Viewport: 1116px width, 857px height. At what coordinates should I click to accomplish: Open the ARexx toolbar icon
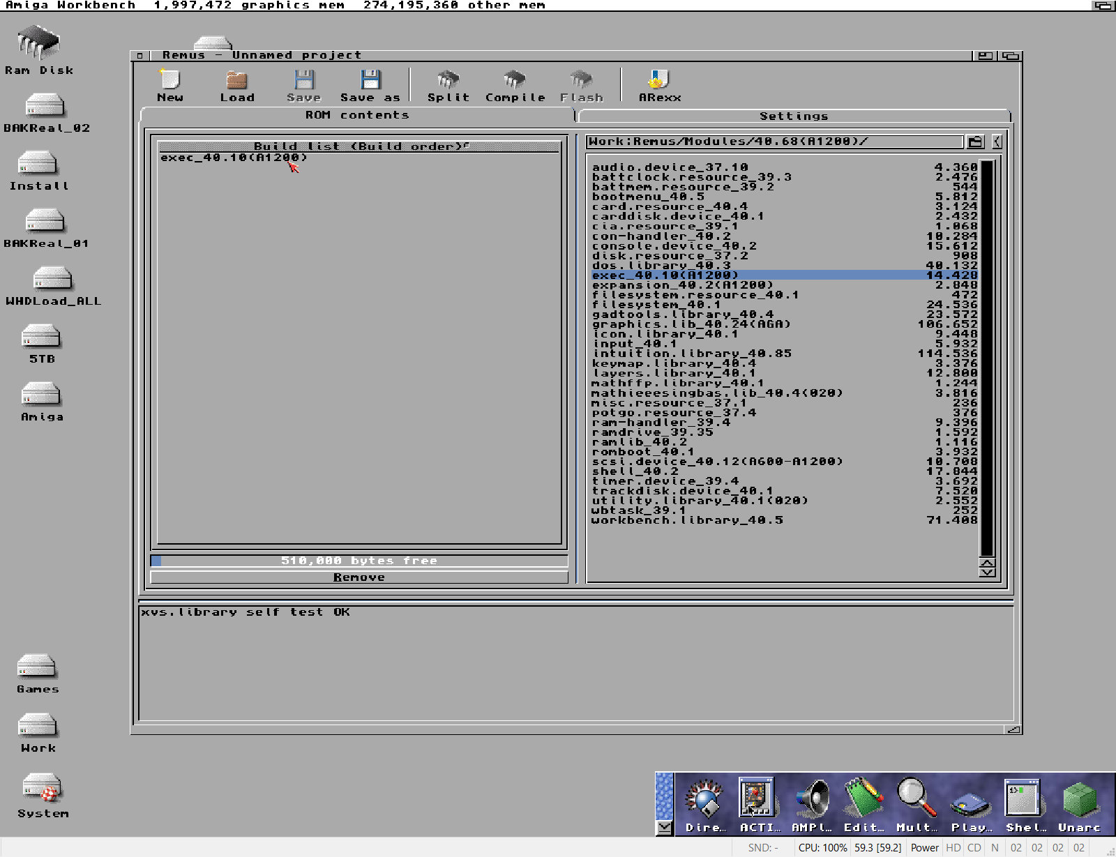(x=660, y=86)
